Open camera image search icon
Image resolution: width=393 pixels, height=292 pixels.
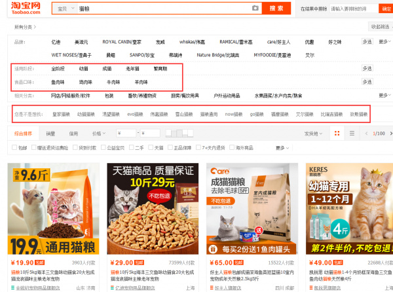[255, 9]
